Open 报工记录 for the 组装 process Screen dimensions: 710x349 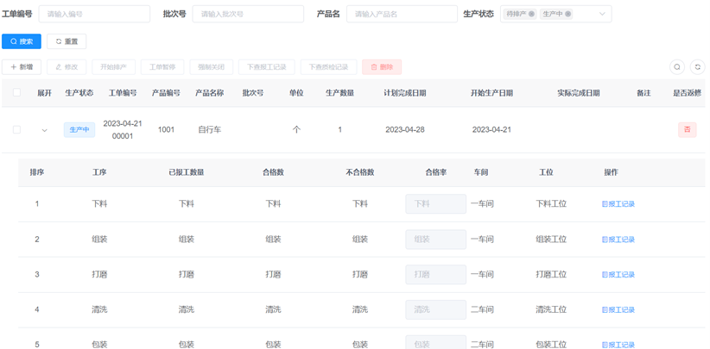[x=618, y=240]
